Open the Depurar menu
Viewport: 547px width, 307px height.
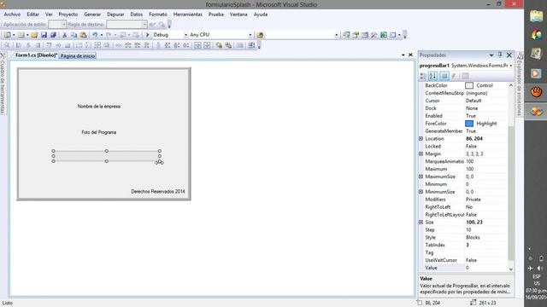[x=115, y=14]
